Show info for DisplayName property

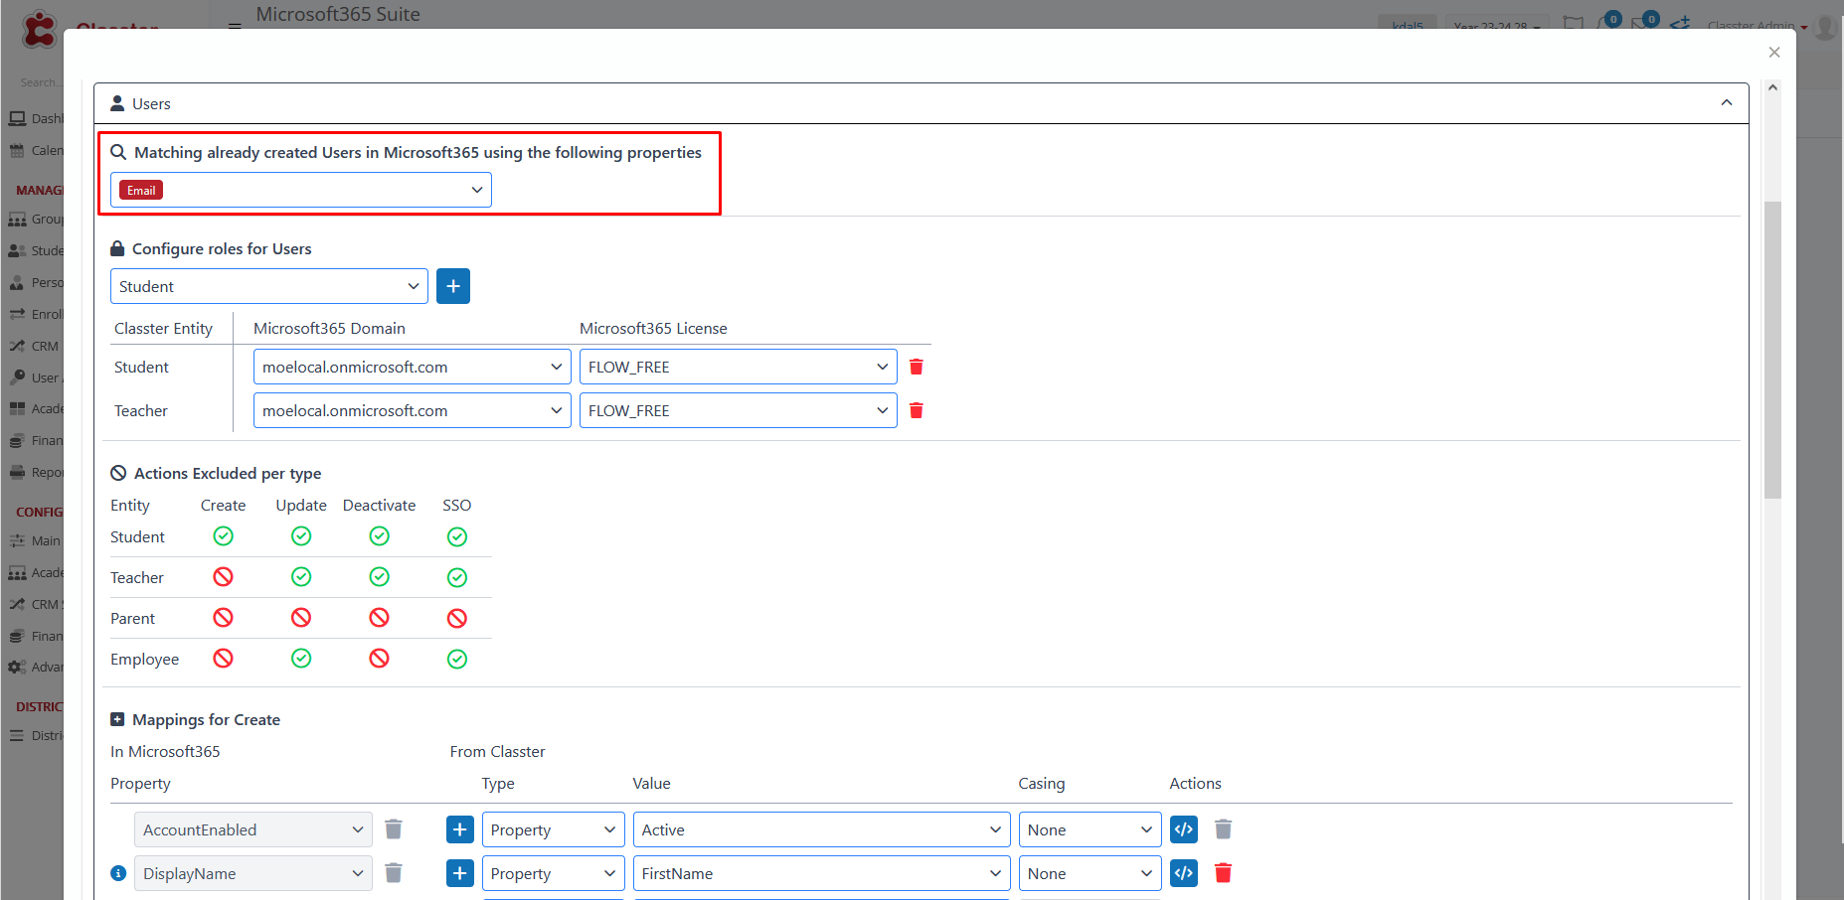click(x=118, y=873)
